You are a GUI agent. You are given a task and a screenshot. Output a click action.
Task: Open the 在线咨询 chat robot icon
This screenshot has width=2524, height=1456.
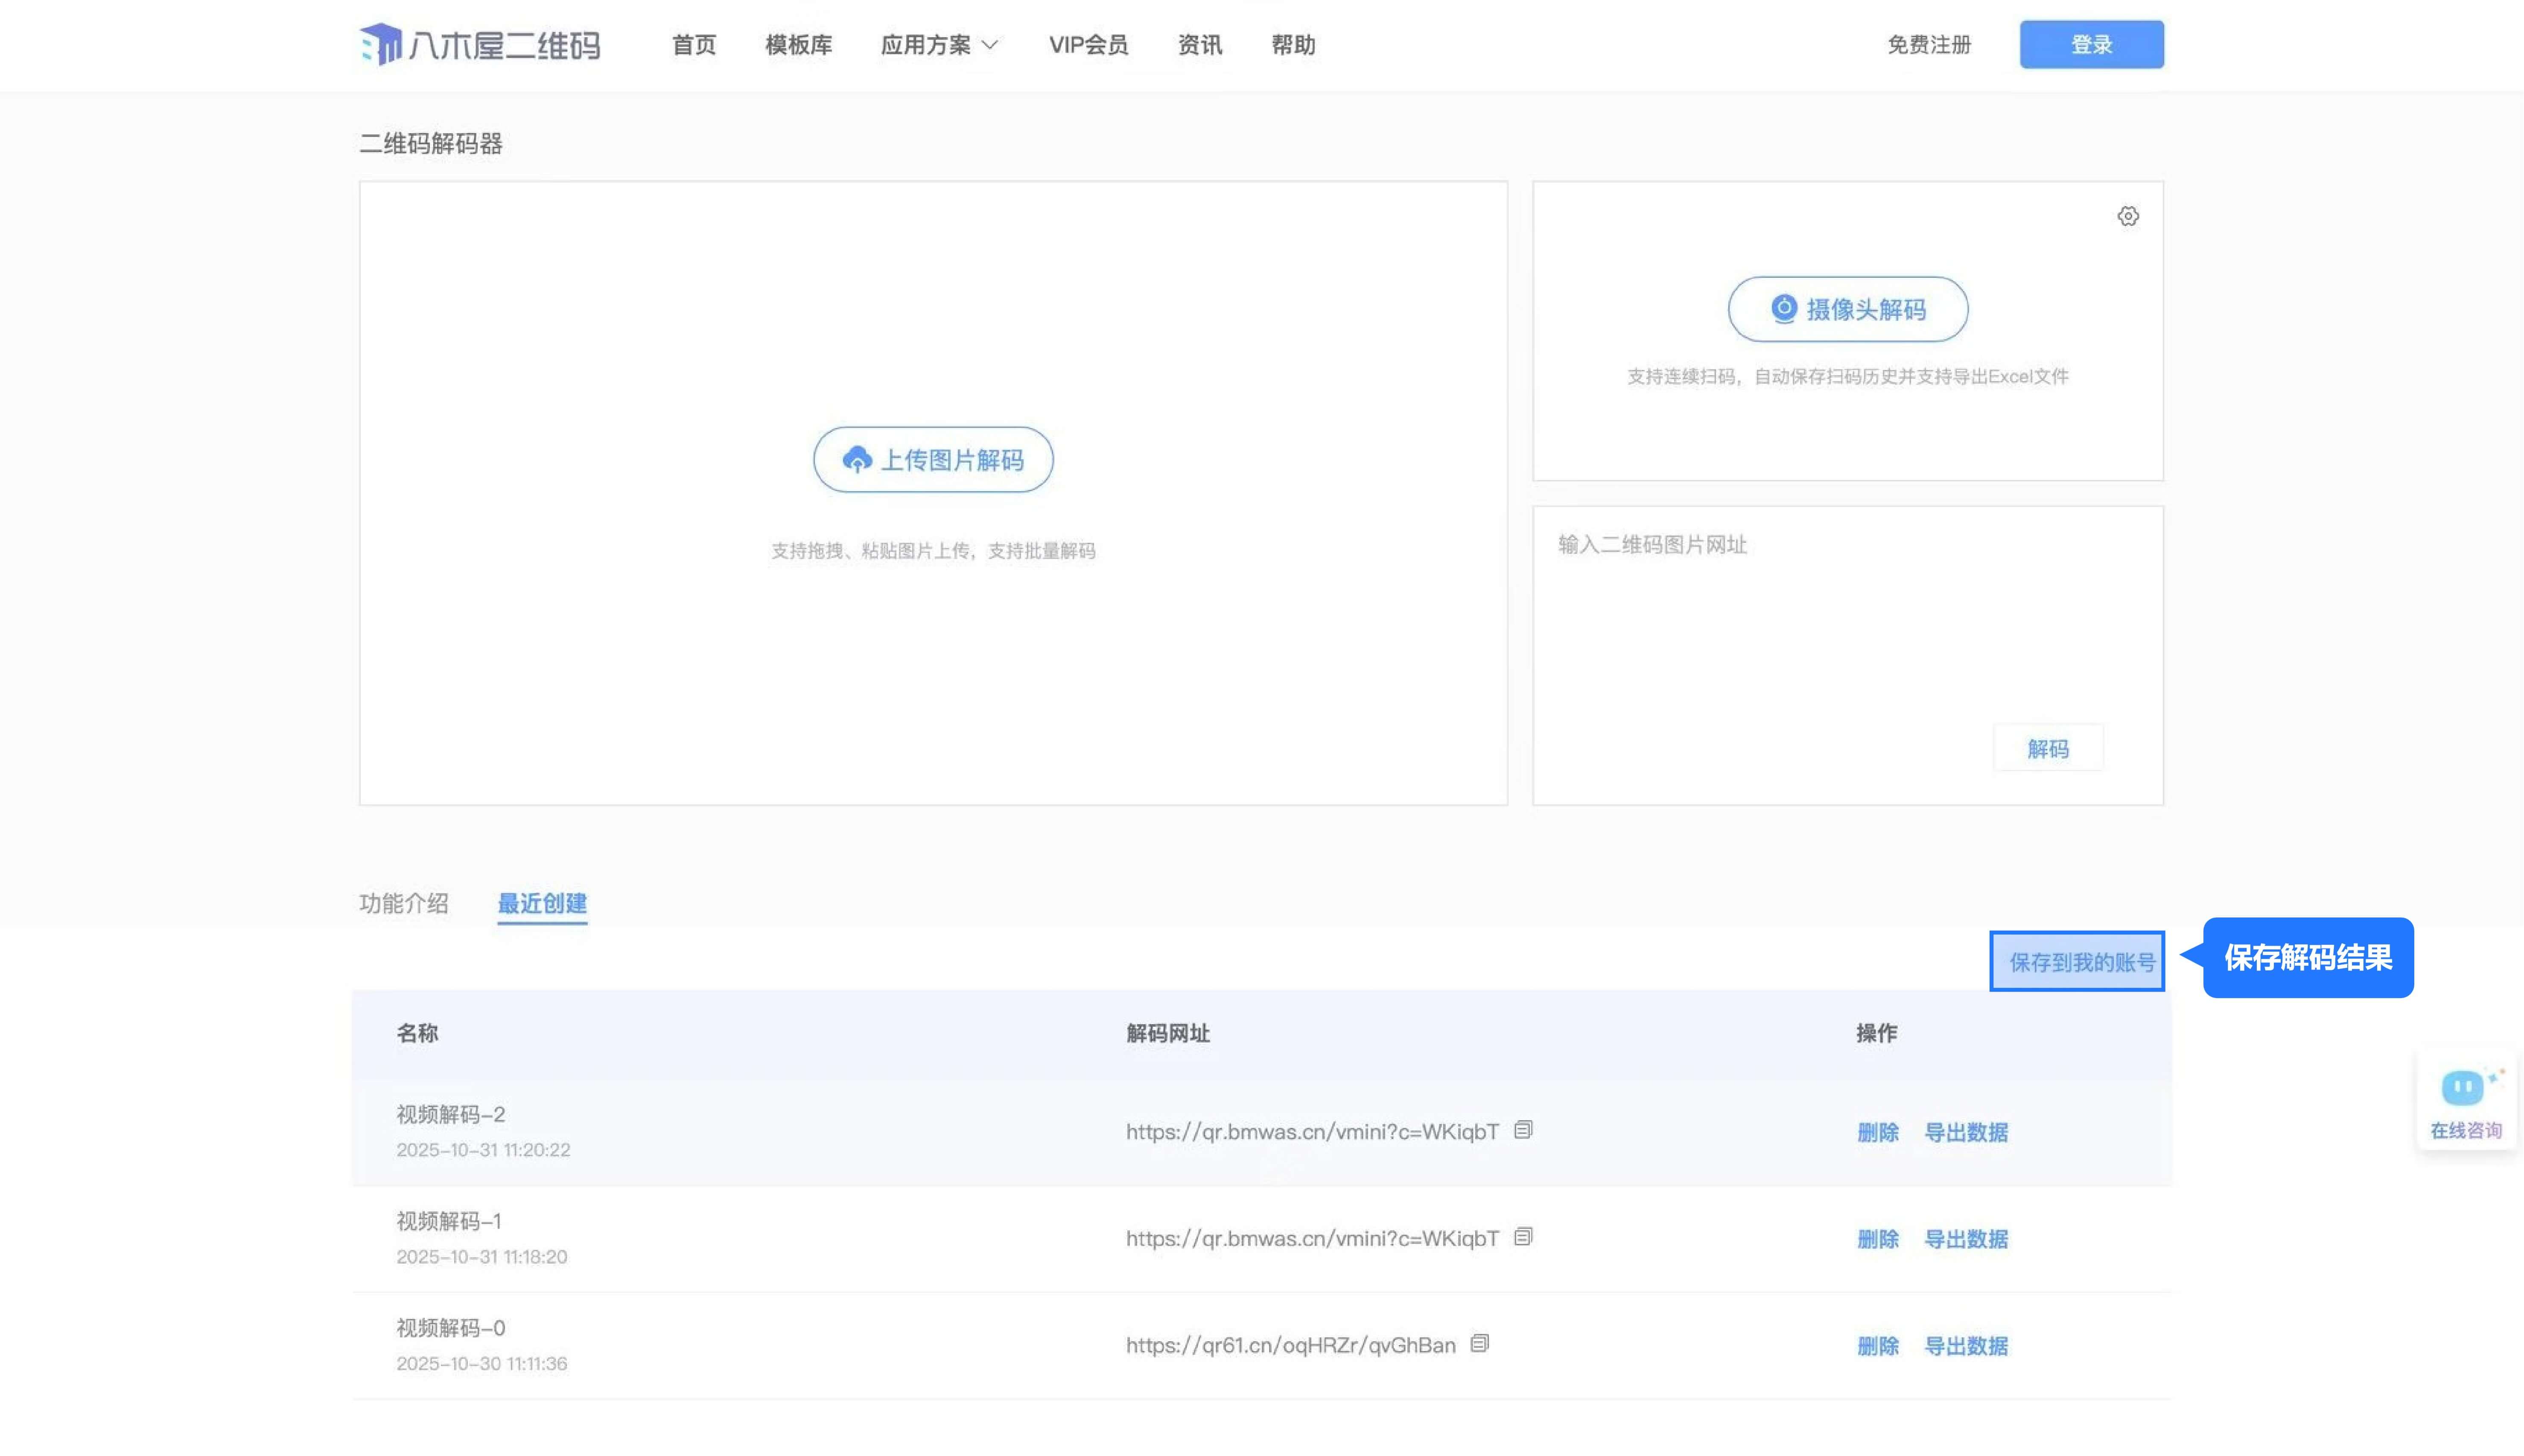(2464, 1088)
